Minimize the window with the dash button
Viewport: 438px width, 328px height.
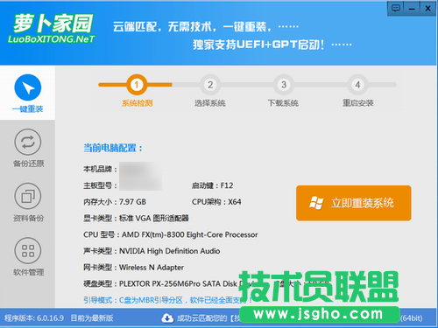[x=412, y=8]
